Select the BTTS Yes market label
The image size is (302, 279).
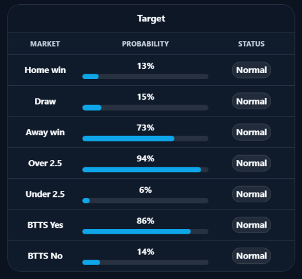[45, 225]
